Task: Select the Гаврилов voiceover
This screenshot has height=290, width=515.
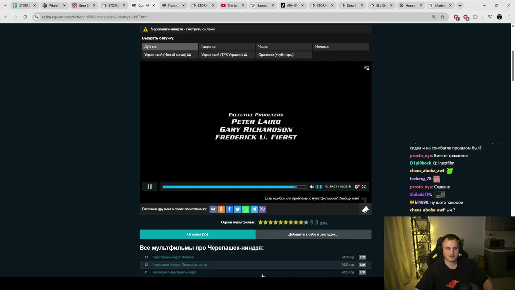Action: coord(227,47)
